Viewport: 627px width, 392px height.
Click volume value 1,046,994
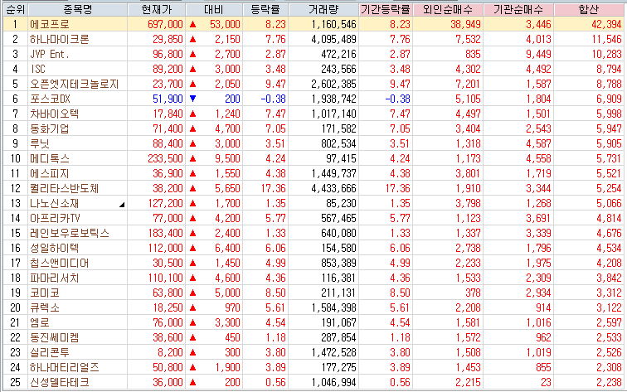(333, 382)
